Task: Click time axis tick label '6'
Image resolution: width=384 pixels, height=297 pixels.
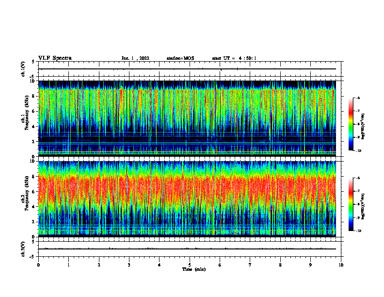Action: pos(220,265)
